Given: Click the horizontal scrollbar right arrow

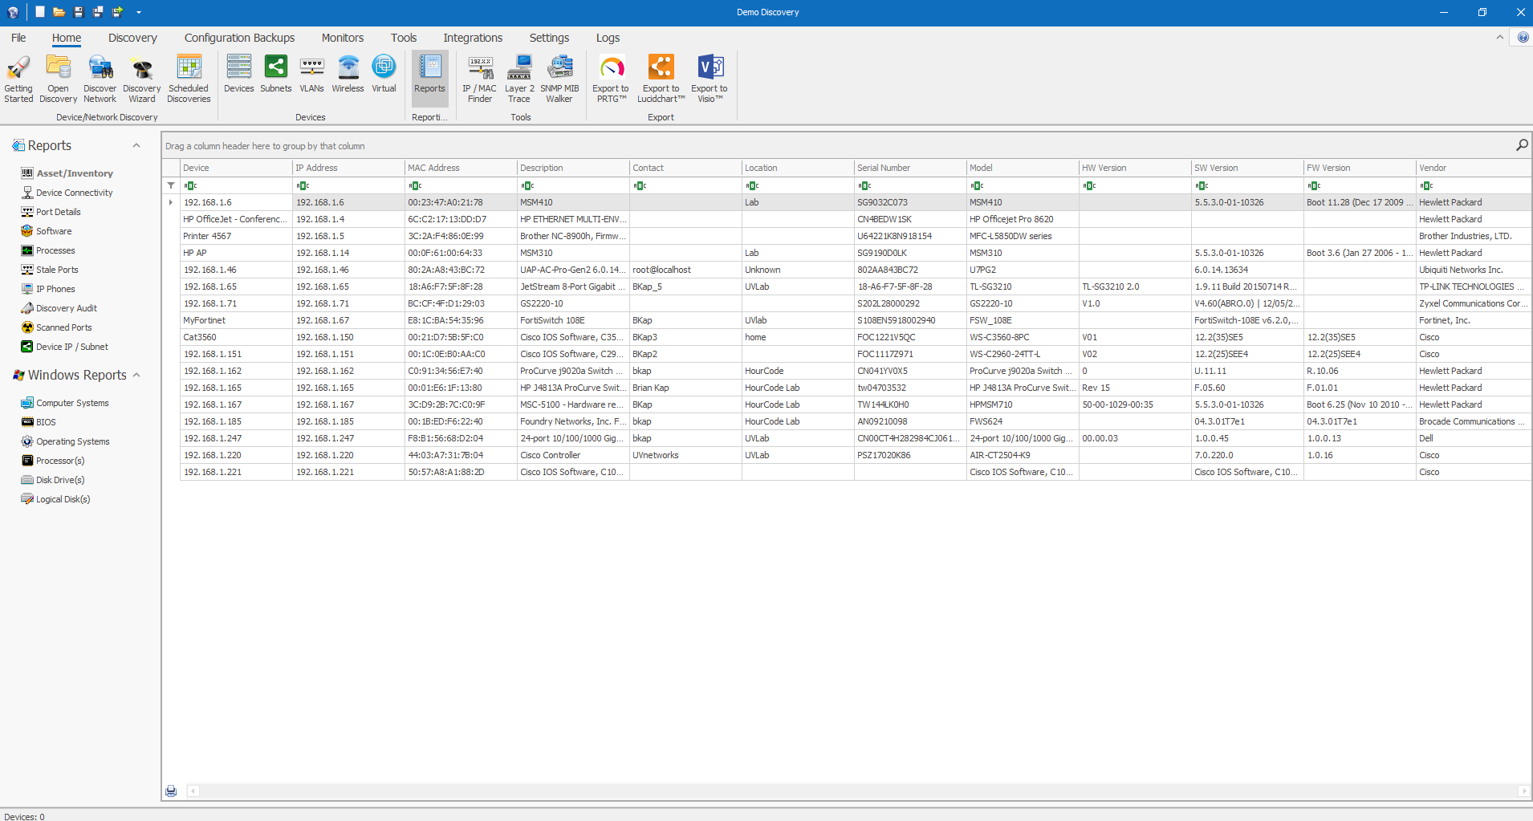Looking at the screenshot, I should 1523,791.
